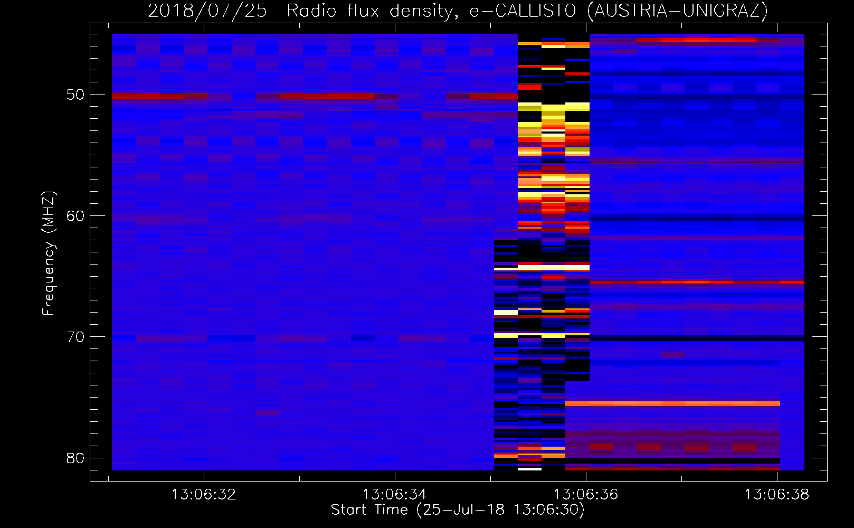This screenshot has height=528, width=854.
Task: Click the red horizontal band at 50 MHz
Action: (x=315, y=97)
